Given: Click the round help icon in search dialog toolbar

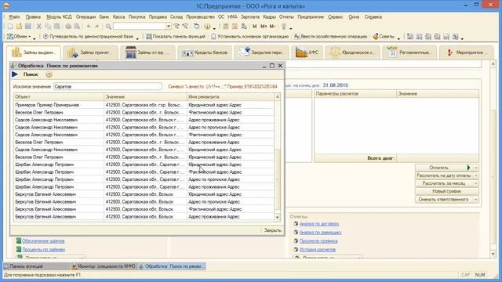Looking at the screenshot, I should tap(49, 74).
